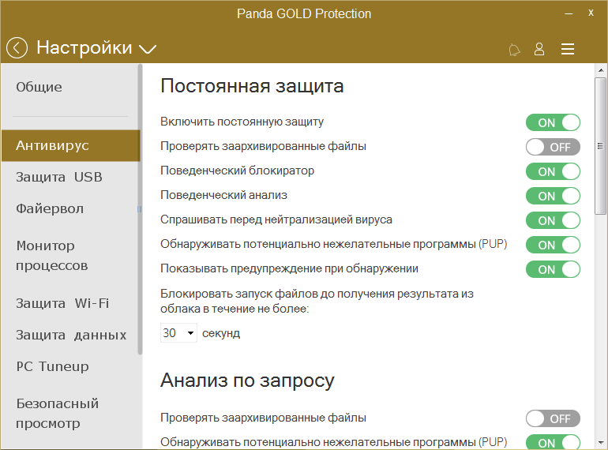608x450 pixels.
Task: Toggle PUP detection switch under Постоянная защита
Action: (553, 245)
